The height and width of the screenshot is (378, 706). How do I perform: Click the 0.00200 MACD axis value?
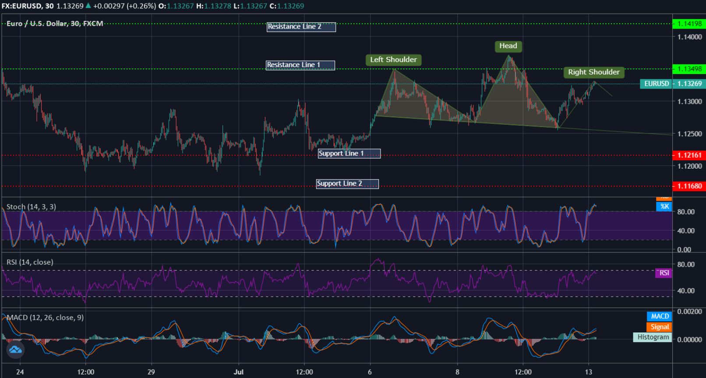click(x=690, y=312)
